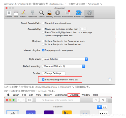
Task: Minimize the Safari browser window
Action: point(10,100)
